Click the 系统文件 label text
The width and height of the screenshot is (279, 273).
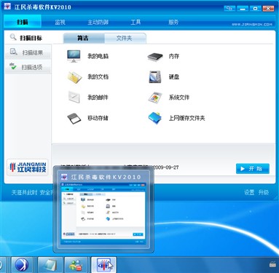[x=179, y=98]
